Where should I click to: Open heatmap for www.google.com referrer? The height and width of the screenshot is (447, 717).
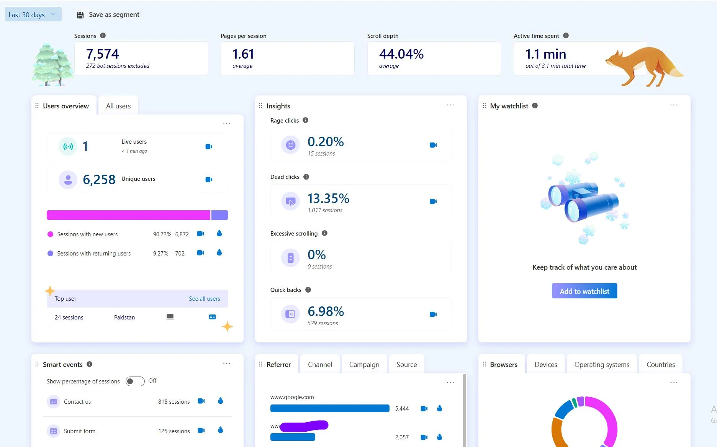[x=439, y=408]
